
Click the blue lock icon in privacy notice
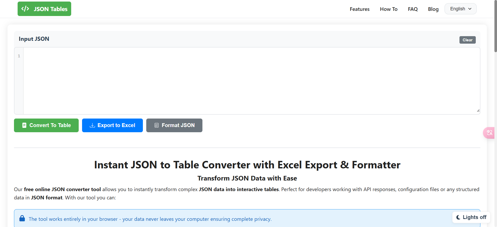coord(22,218)
